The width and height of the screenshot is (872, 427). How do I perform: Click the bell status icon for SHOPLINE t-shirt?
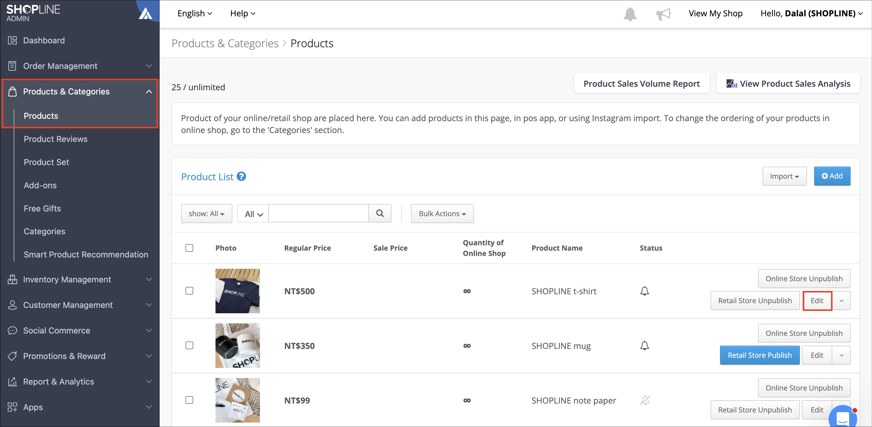tap(645, 291)
